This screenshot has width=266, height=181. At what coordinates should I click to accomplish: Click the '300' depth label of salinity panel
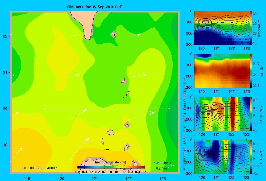click(x=189, y=88)
